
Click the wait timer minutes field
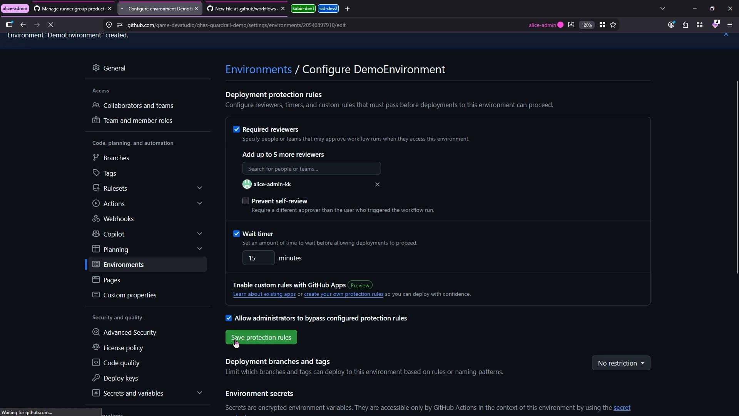pos(259,258)
